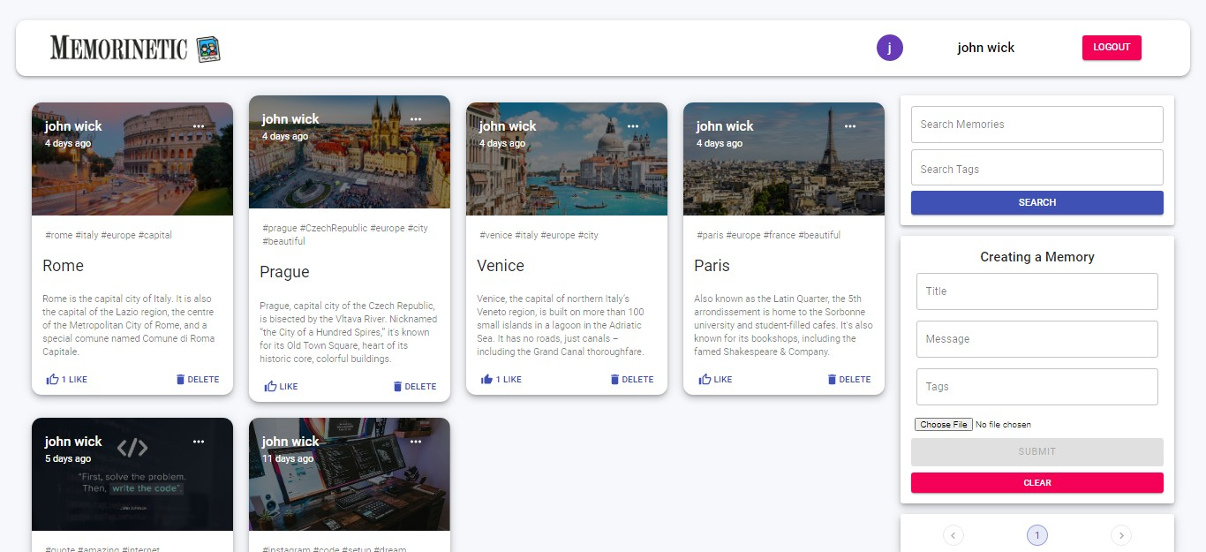Focus the Tags input in create form
The width and height of the screenshot is (1206, 552).
pos(1037,387)
